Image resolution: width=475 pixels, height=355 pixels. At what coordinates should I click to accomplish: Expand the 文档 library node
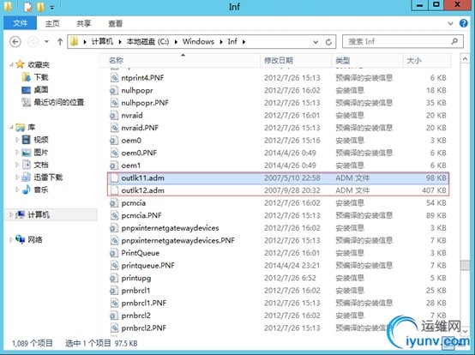click(x=17, y=165)
